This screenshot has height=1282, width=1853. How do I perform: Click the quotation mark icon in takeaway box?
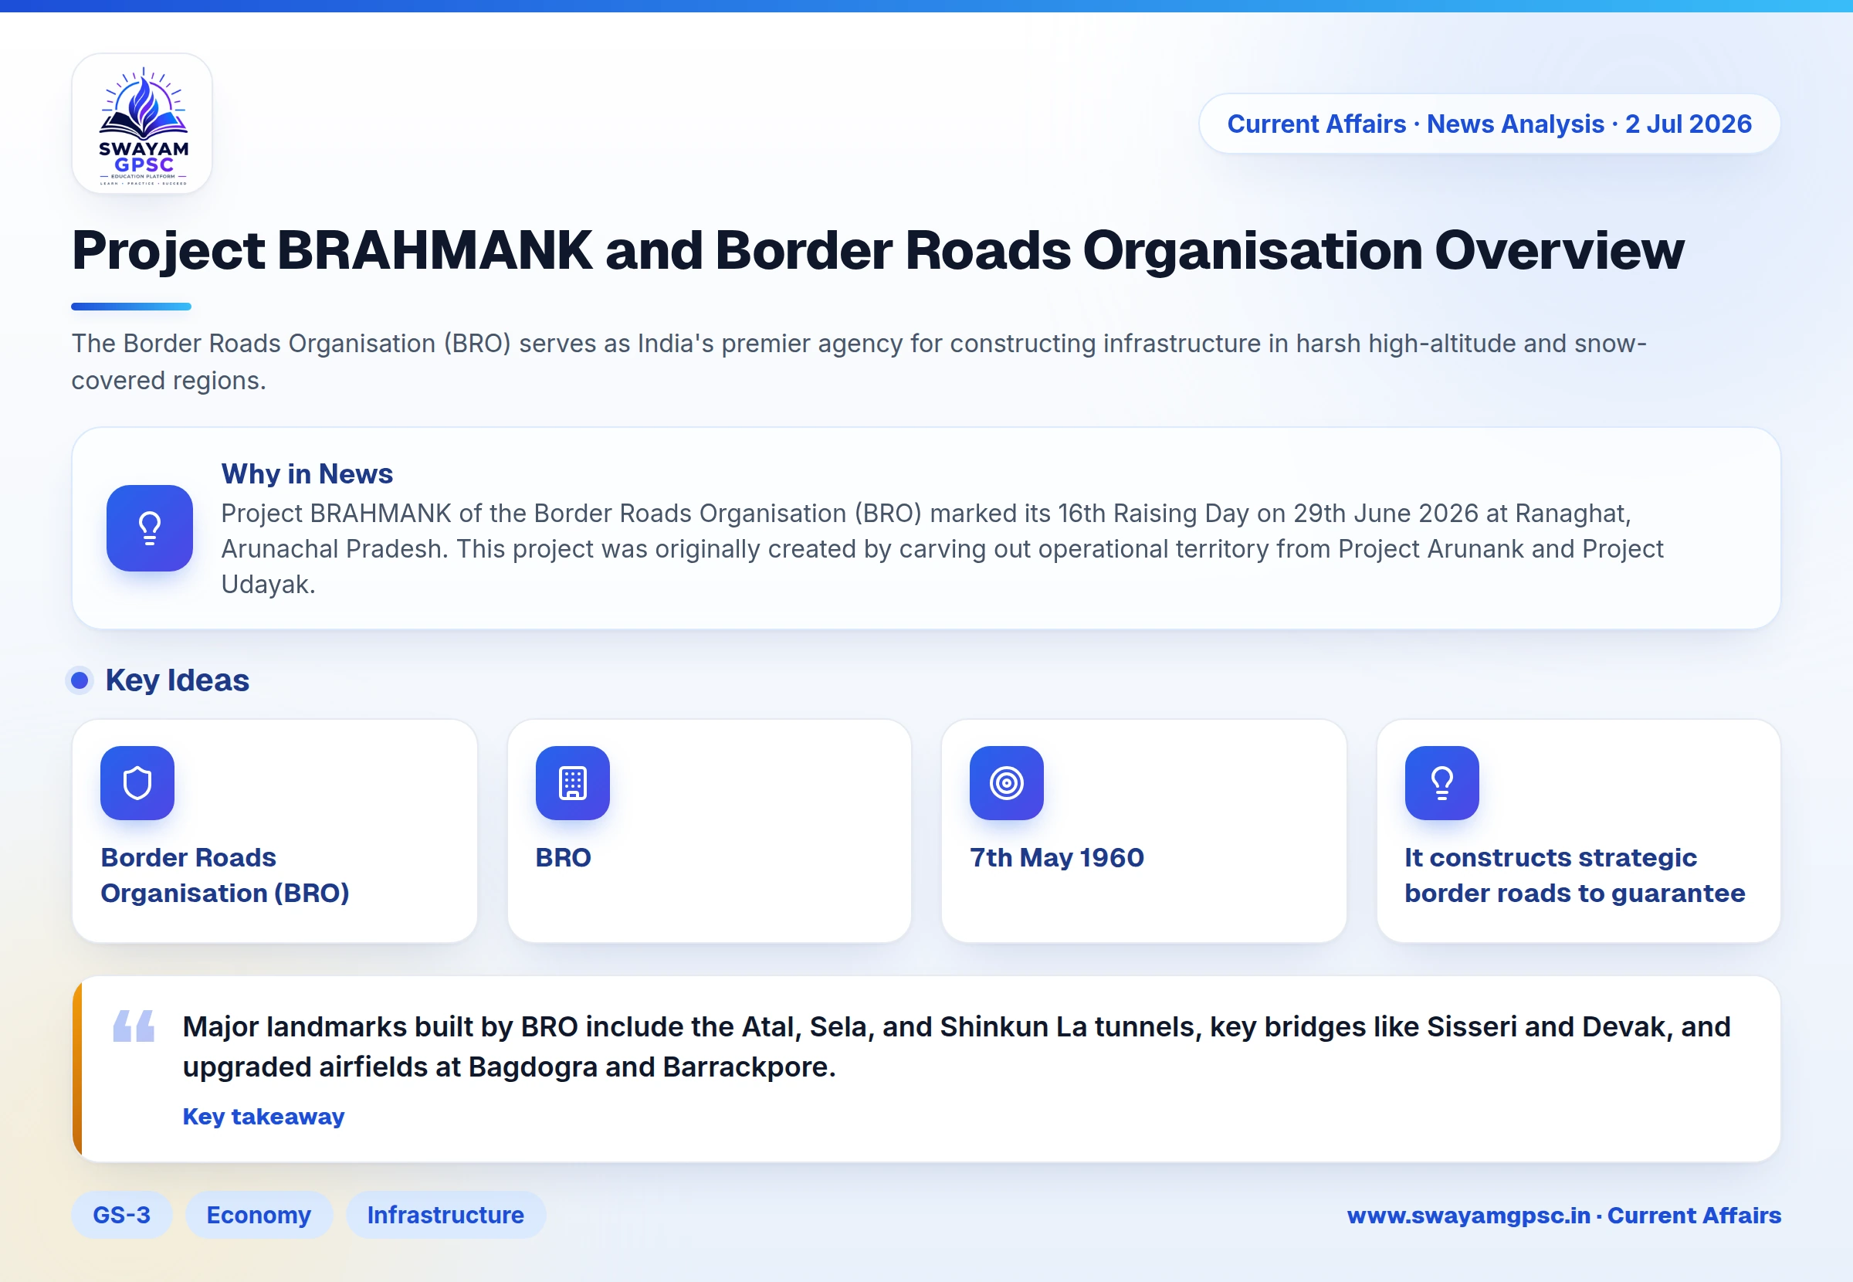click(x=134, y=1026)
